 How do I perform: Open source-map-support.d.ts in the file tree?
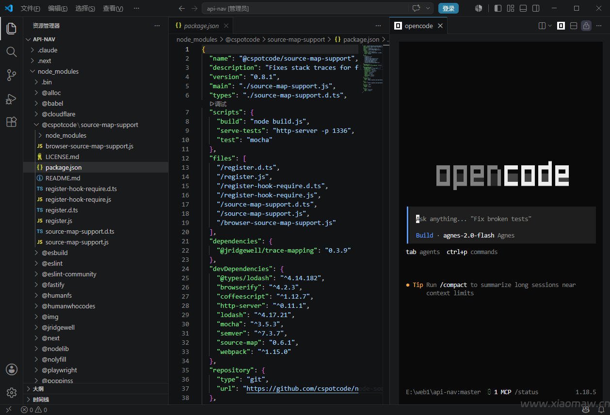96,231
